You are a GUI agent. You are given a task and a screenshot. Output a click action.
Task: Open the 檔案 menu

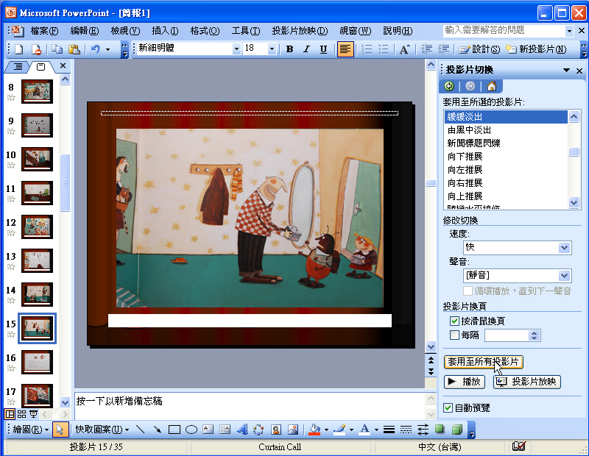click(44, 31)
